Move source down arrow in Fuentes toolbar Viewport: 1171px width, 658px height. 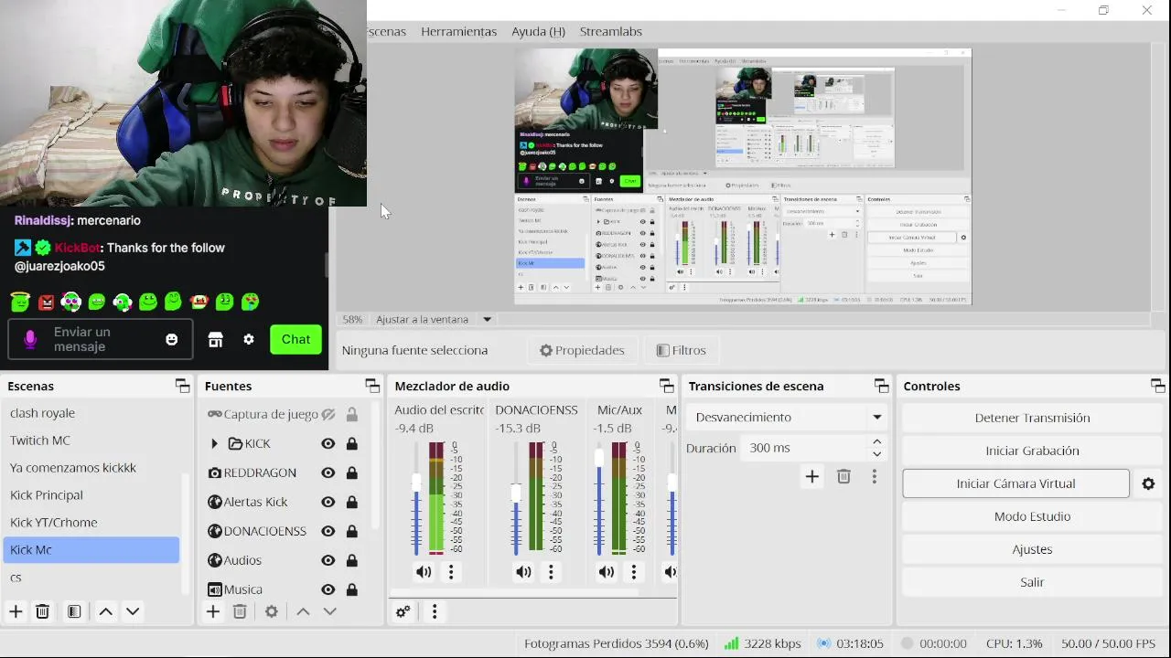click(330, 611)
